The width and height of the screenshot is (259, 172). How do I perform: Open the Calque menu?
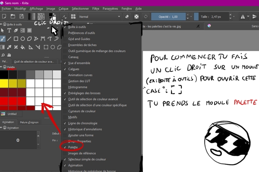coord(63,9)
